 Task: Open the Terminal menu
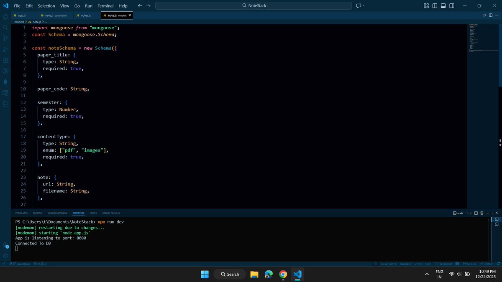(105, 6)
